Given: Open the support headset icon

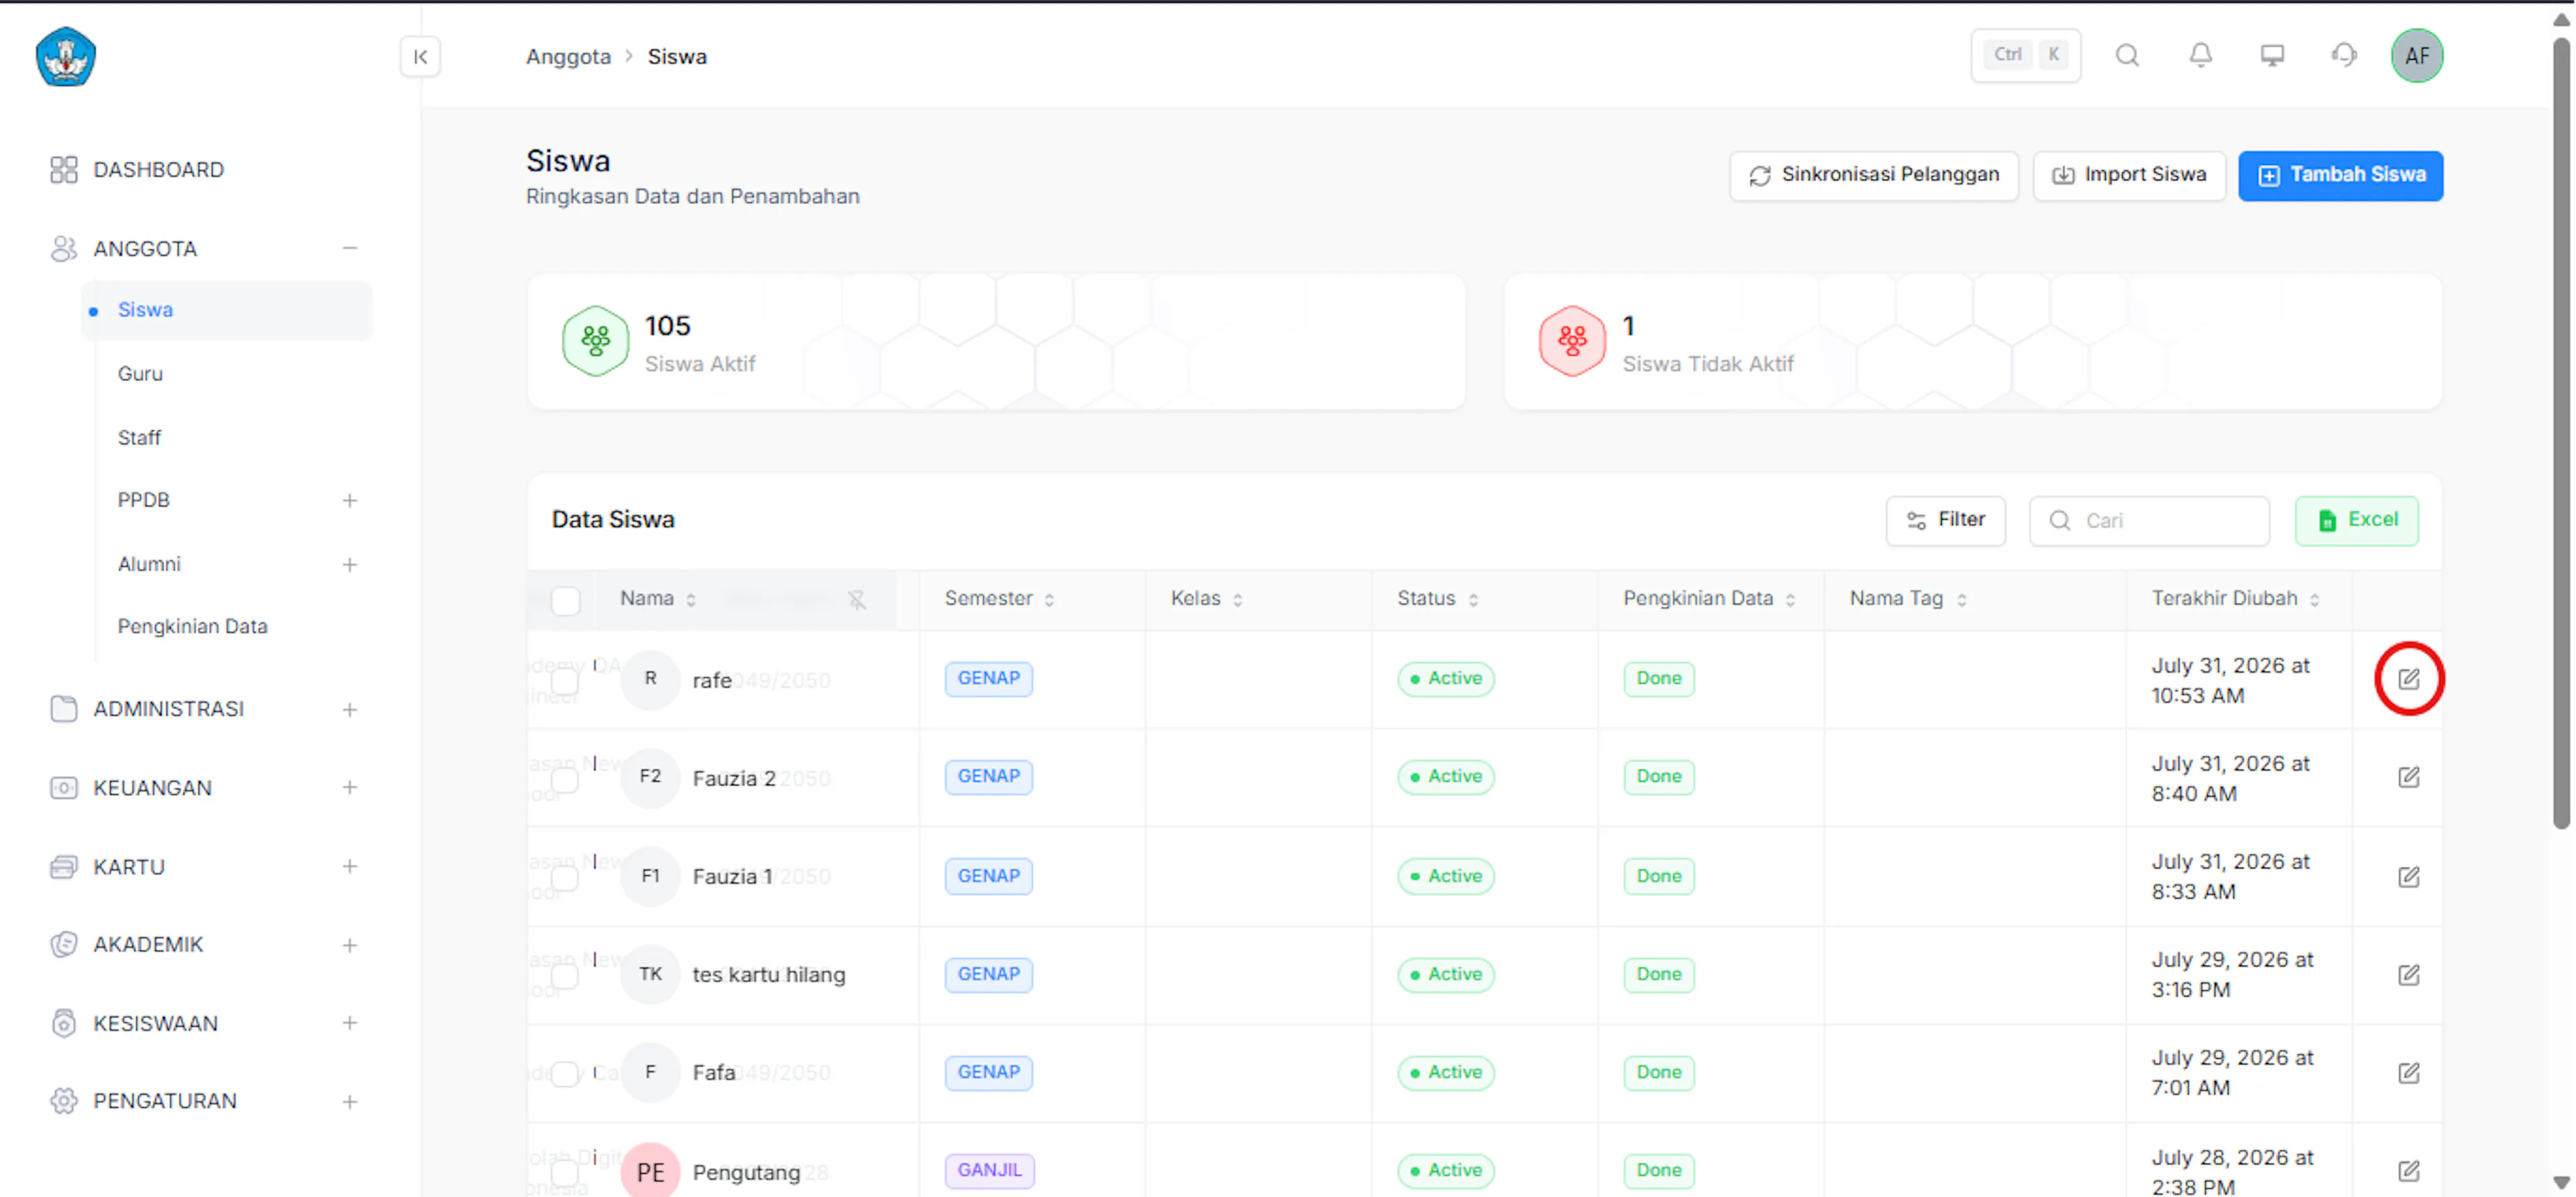Looking at the screenshot, I should [2344, 56].
